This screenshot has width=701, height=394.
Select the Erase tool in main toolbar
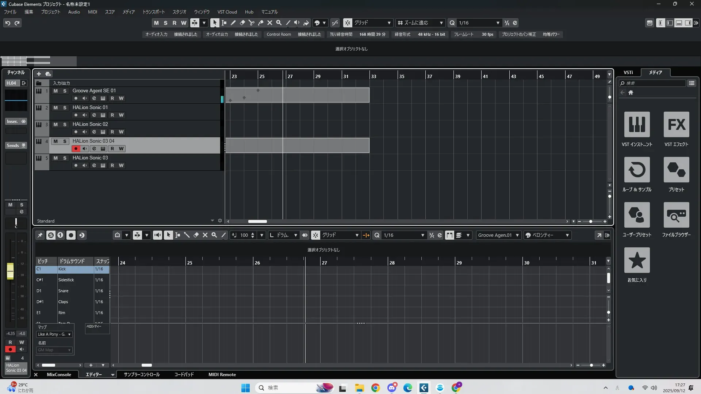pyautogui.click(x=242, y=23)
